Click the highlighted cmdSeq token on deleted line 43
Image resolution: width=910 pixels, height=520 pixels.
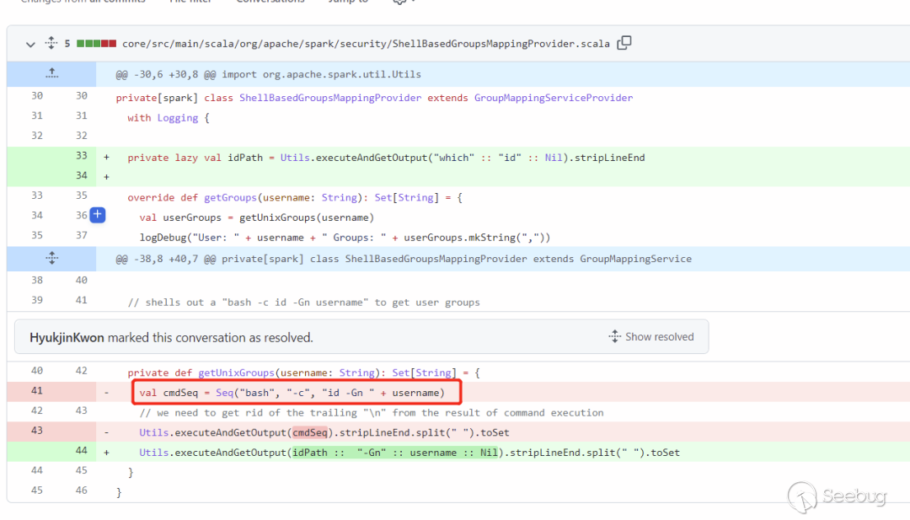coord(309,432)
